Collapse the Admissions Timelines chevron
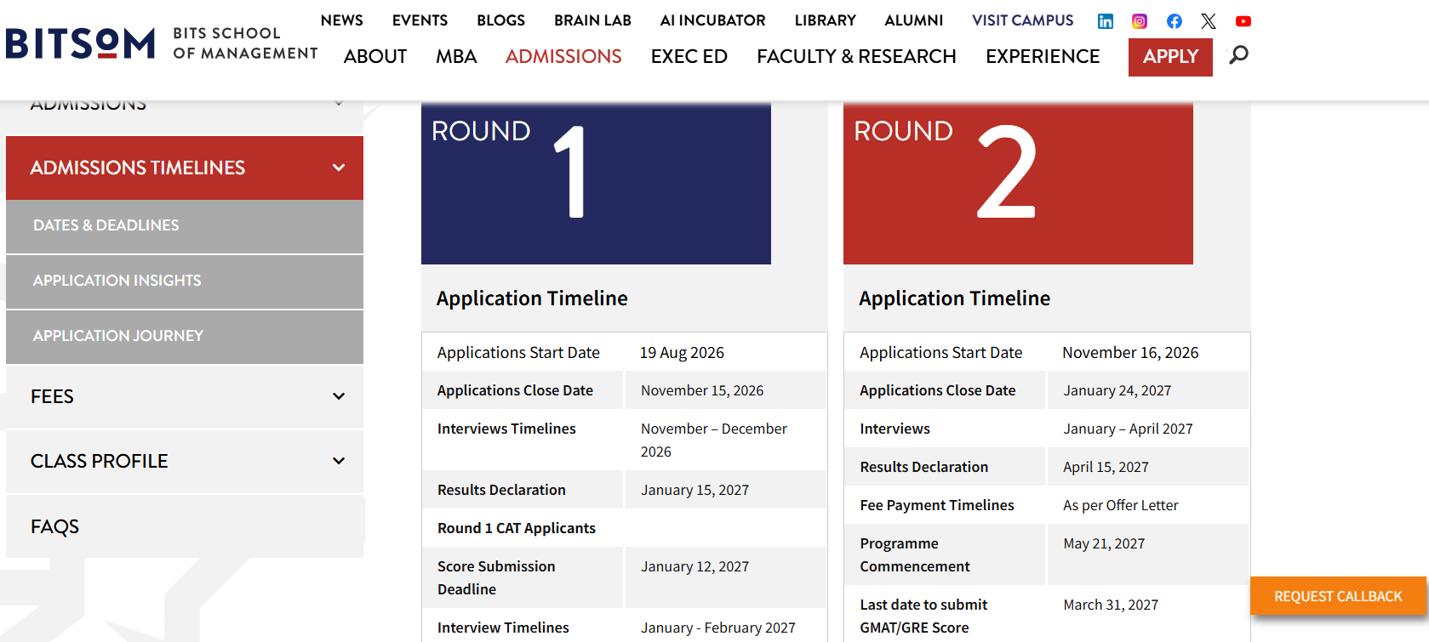This screenshot has height=642, width=1429. point(339,168)
